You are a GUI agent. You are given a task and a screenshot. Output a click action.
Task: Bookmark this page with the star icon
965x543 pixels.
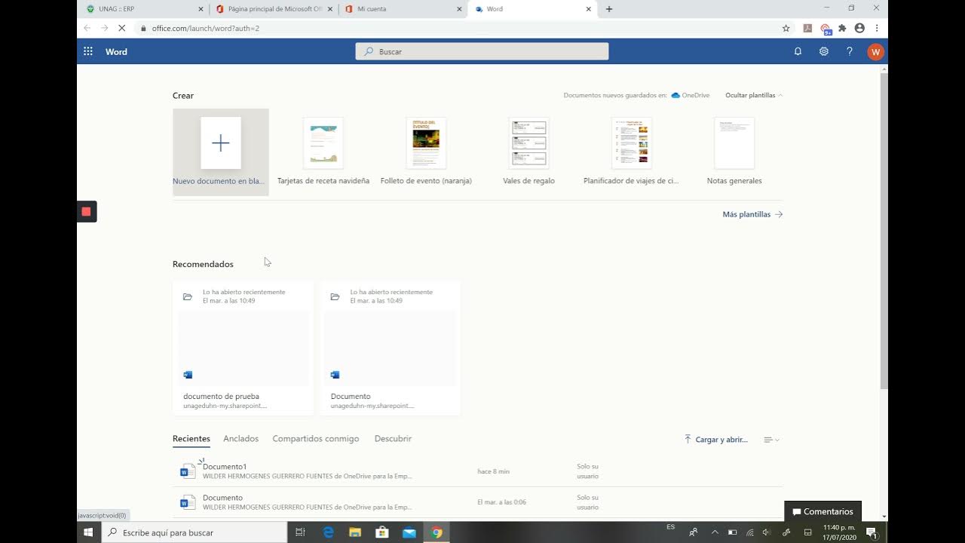point(786,28)
